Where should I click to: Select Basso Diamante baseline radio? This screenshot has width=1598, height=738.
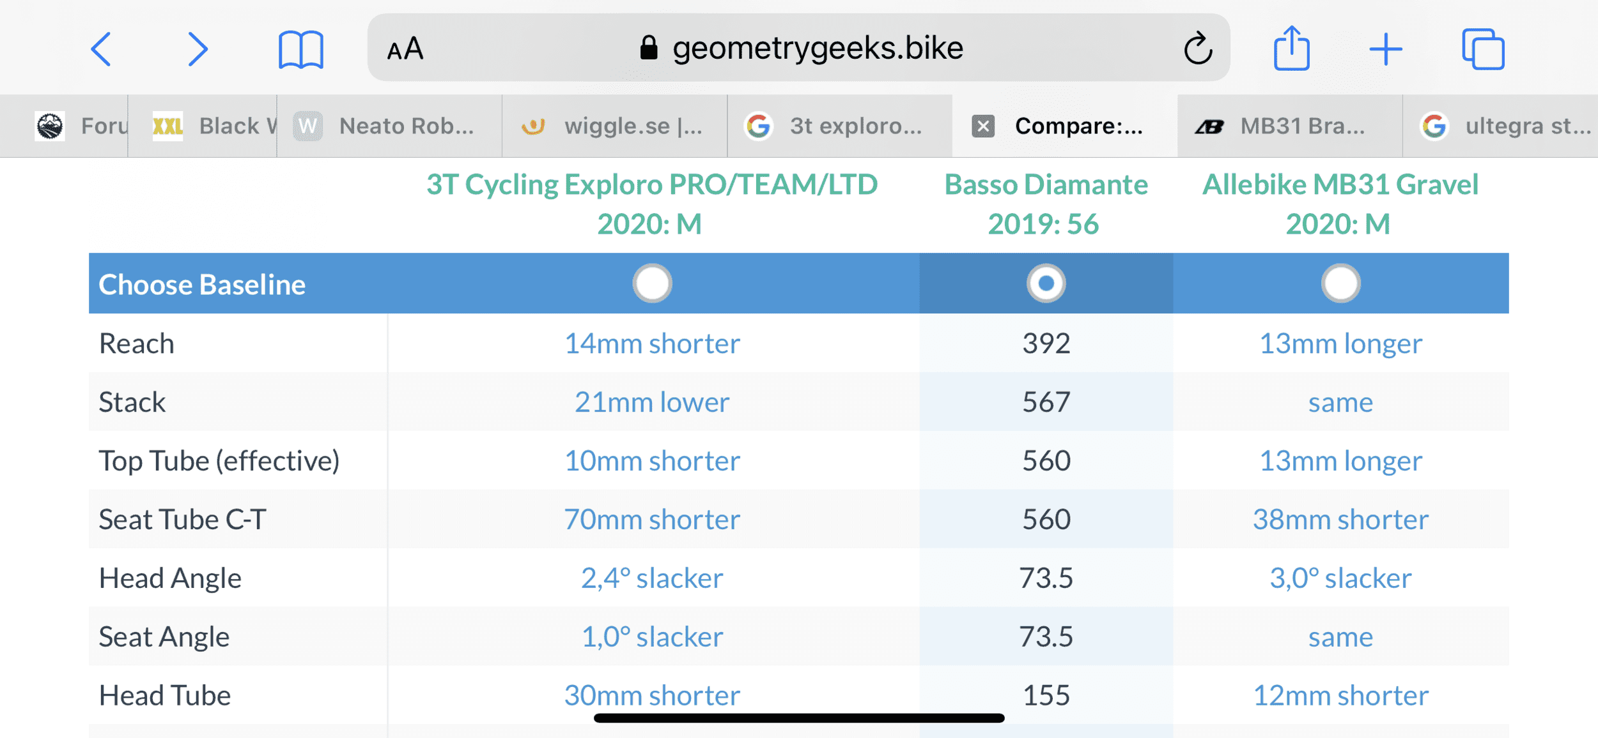click(1046, 283)
